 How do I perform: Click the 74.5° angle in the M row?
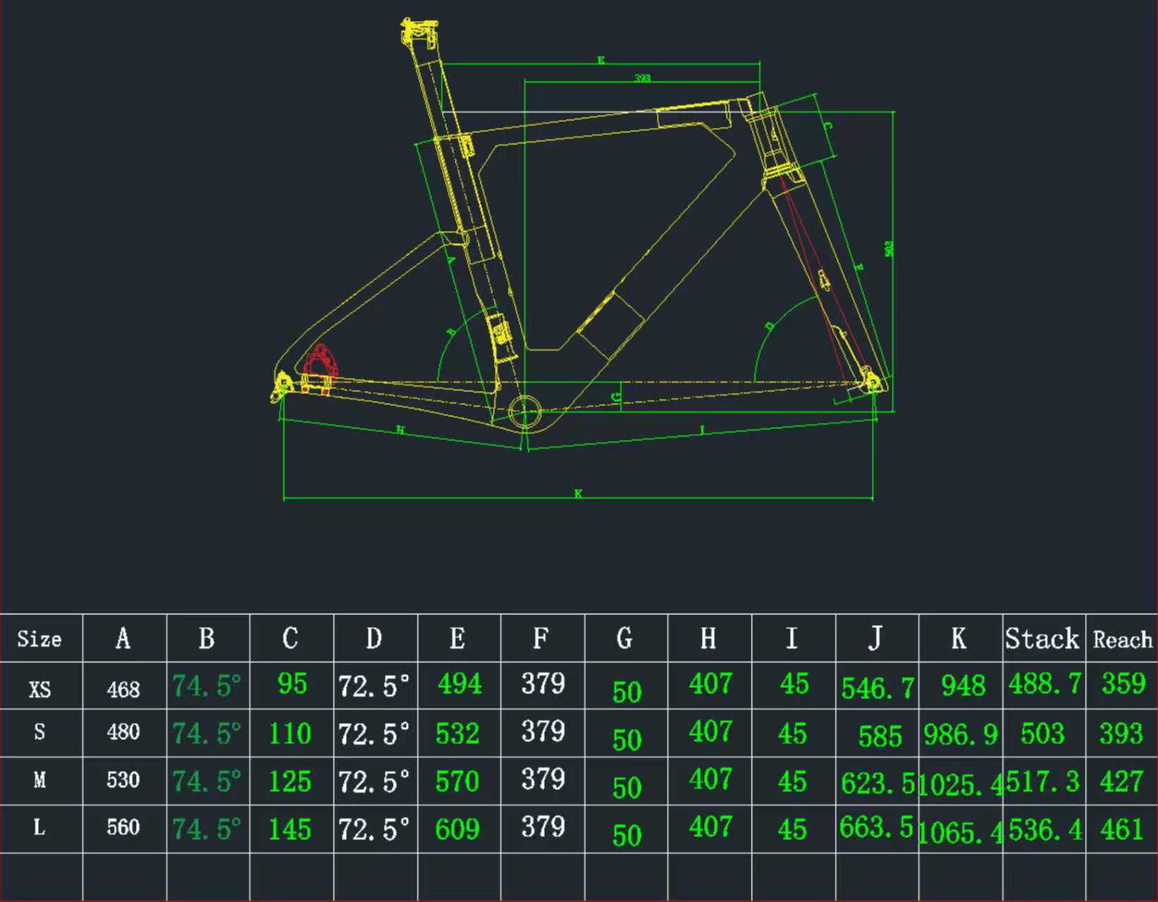pyautogui.click(x=207, y=781)
